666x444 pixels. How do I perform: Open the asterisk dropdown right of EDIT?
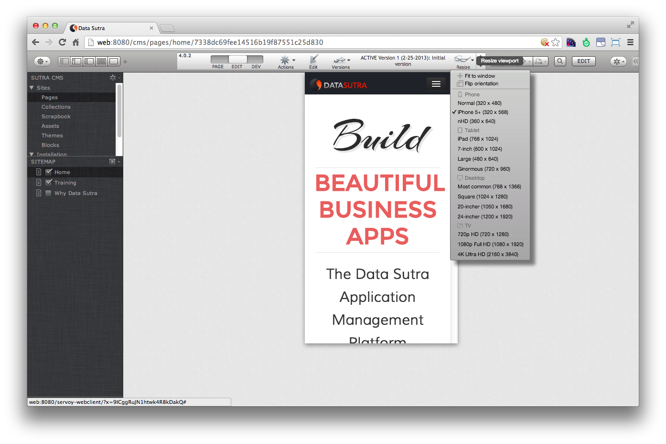click(618, 61)
